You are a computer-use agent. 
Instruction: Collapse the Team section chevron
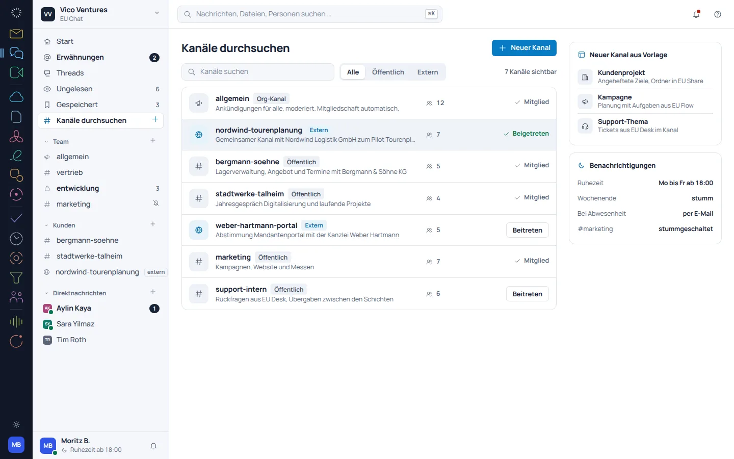point(46,142)
